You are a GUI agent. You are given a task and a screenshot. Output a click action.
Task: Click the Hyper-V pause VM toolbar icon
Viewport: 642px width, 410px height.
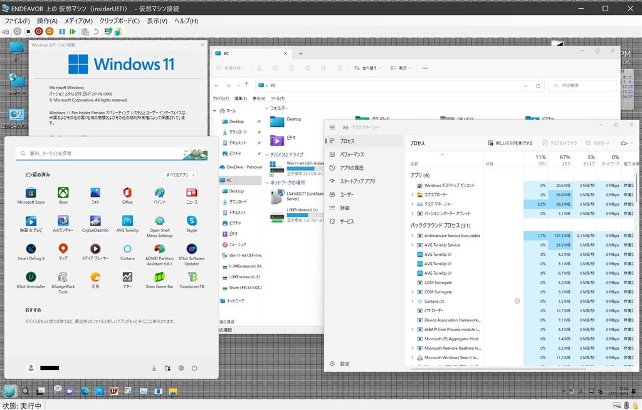(61, 31)
